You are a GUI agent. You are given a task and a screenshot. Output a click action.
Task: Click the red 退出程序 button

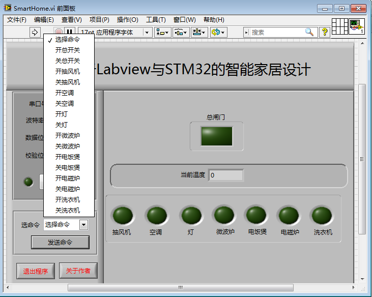[x=36, y=271]
